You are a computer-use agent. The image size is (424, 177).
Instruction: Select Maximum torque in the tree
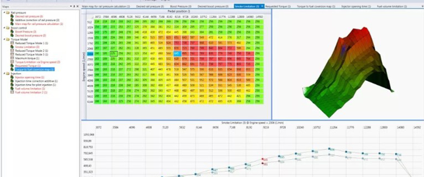(x=27, y=58)
